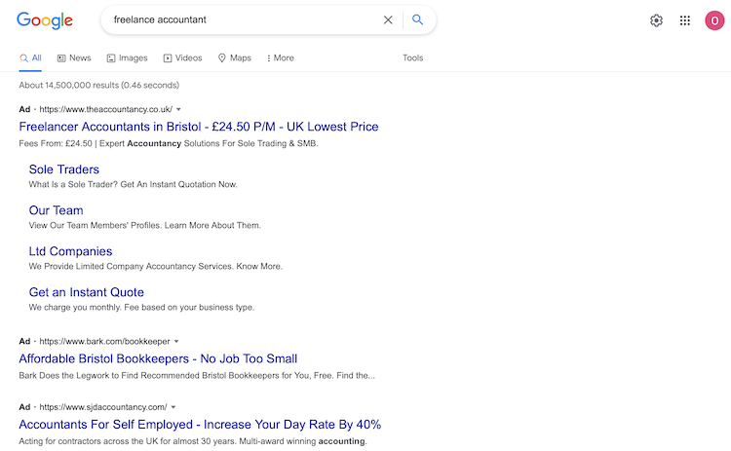This screenshot has width=731, height=451.
Task: Open the account avatar with letter O
Action: (714, 20)
